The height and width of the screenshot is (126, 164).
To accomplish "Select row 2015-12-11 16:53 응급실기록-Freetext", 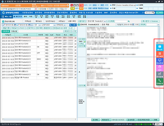I will [39, 78].
